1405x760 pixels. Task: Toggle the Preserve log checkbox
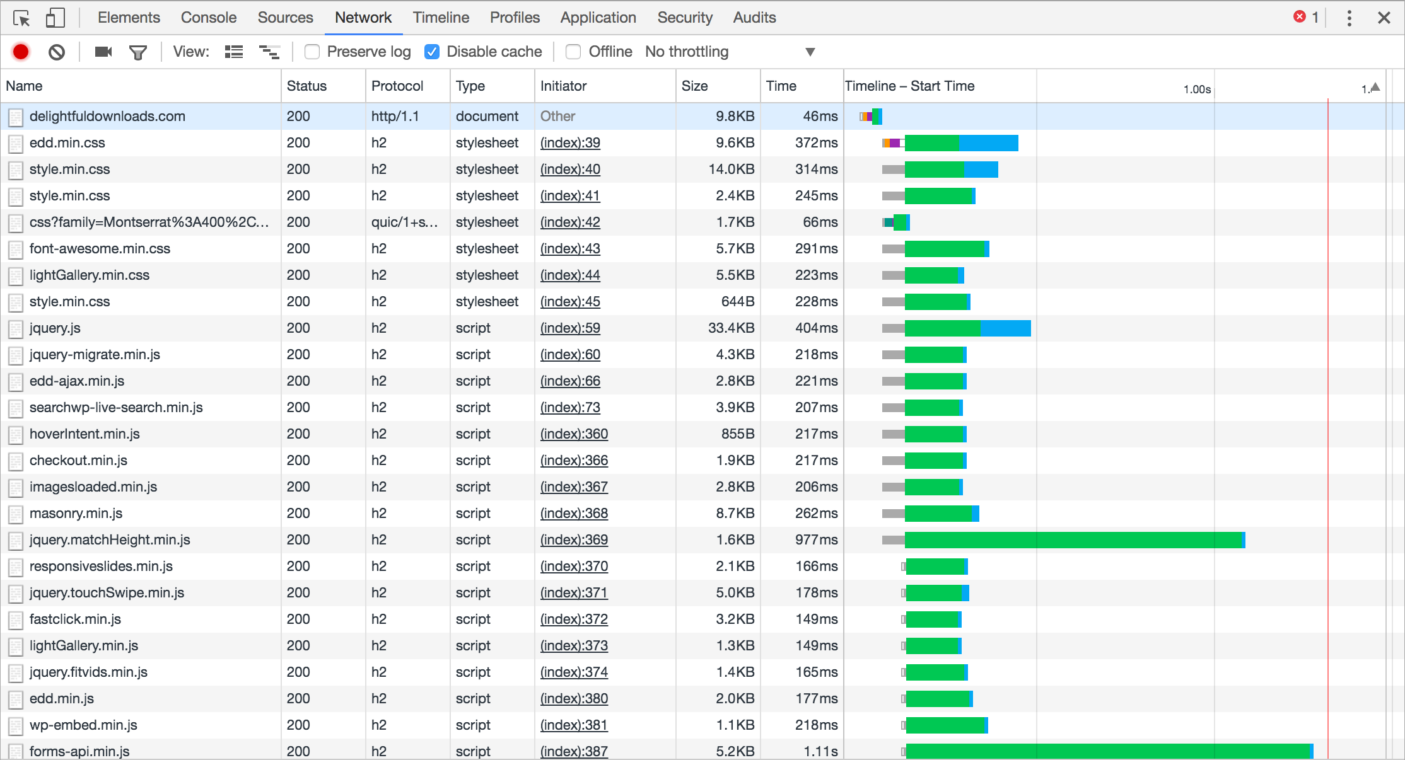click(312, 52)
